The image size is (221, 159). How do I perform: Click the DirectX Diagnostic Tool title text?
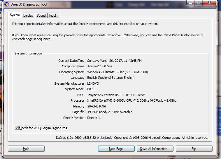29,4
